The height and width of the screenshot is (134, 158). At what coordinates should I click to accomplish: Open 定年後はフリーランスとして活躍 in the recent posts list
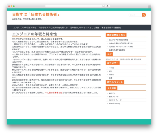(x=121, y=47)
